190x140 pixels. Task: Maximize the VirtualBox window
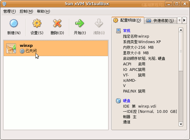(177, 4)
